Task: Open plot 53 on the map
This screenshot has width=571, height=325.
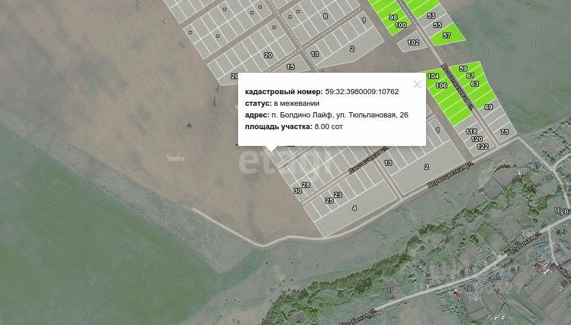Action: point(431,16)
